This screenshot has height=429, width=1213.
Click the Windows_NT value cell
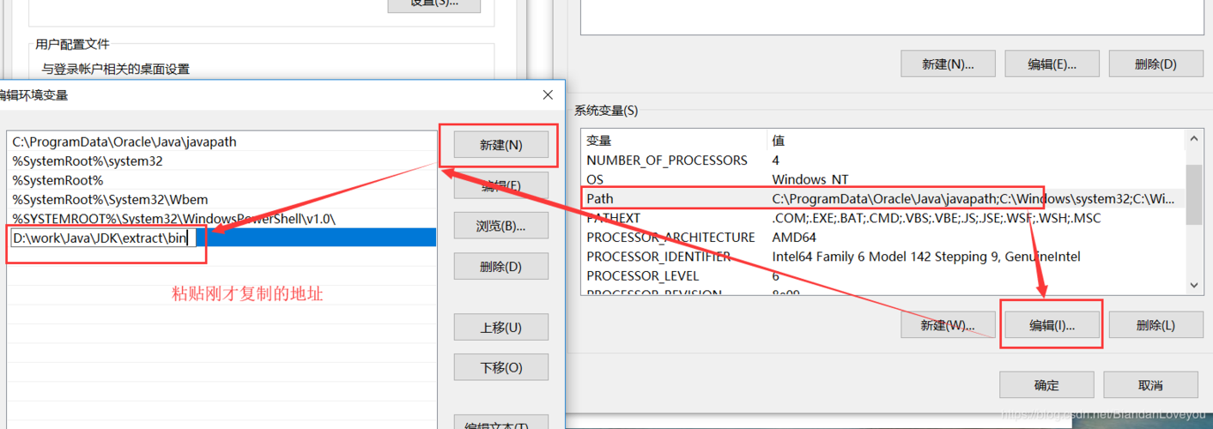(x=810, y=179)
